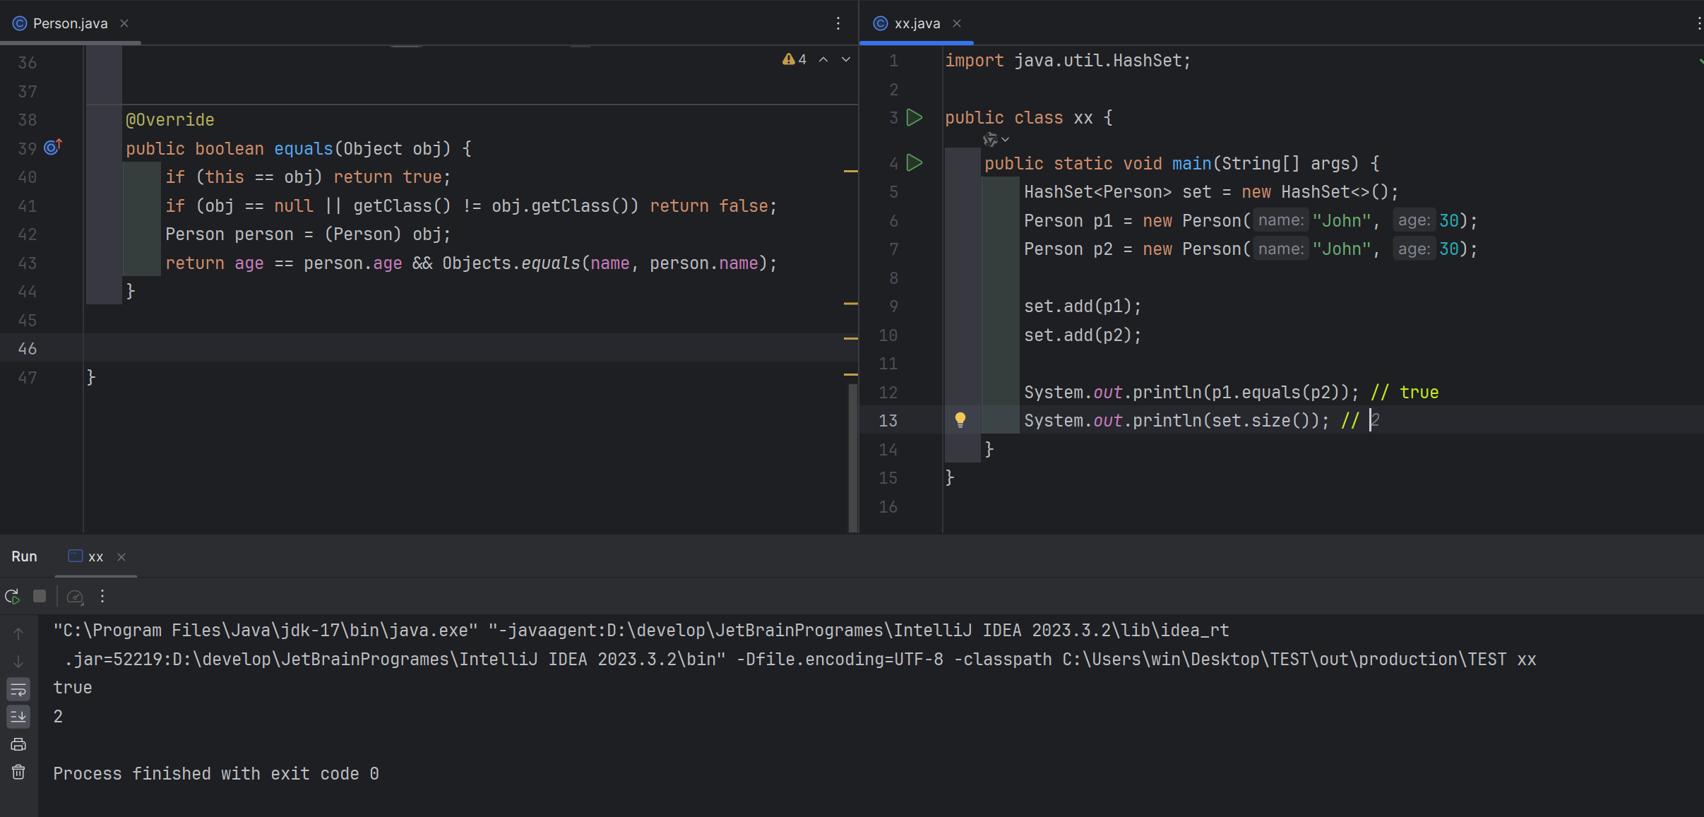This screenshot has height=817, width=1704.
Task: Click line number 46 in Person.java gutter
Action: click(x=28, y=348)
